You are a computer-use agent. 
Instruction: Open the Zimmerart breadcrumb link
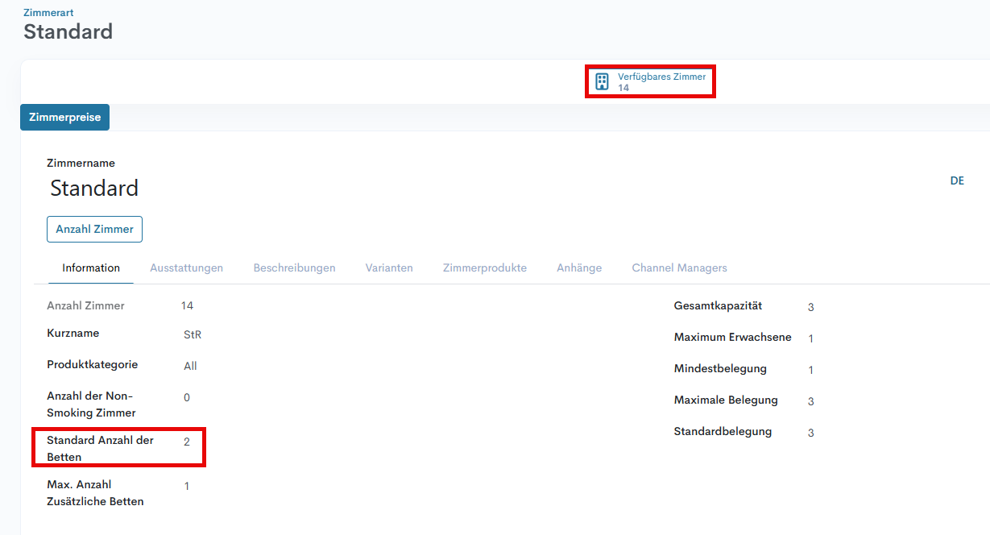pos(48,13)
